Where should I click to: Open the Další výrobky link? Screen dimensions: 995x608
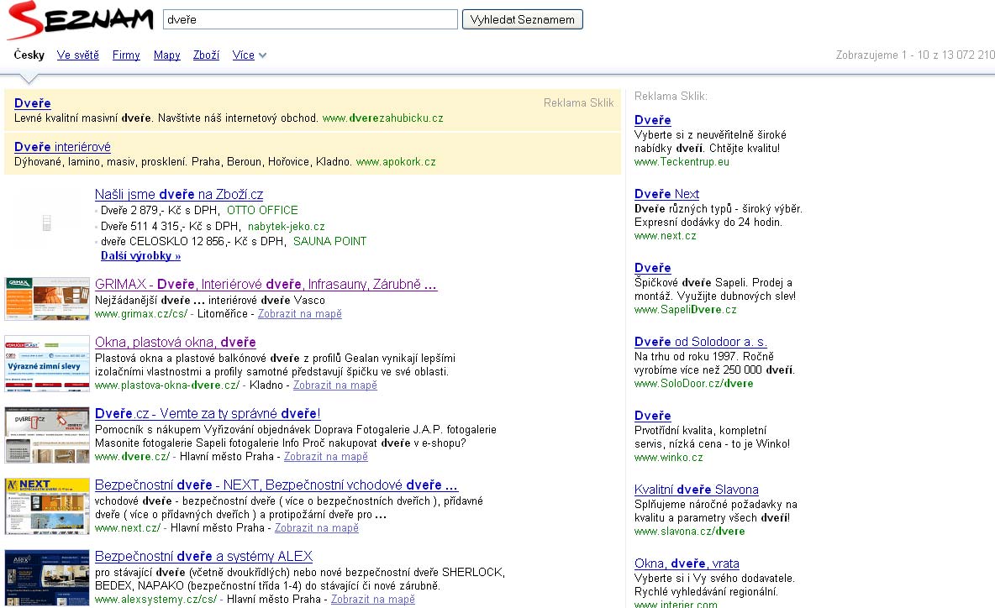pos(141,256)
